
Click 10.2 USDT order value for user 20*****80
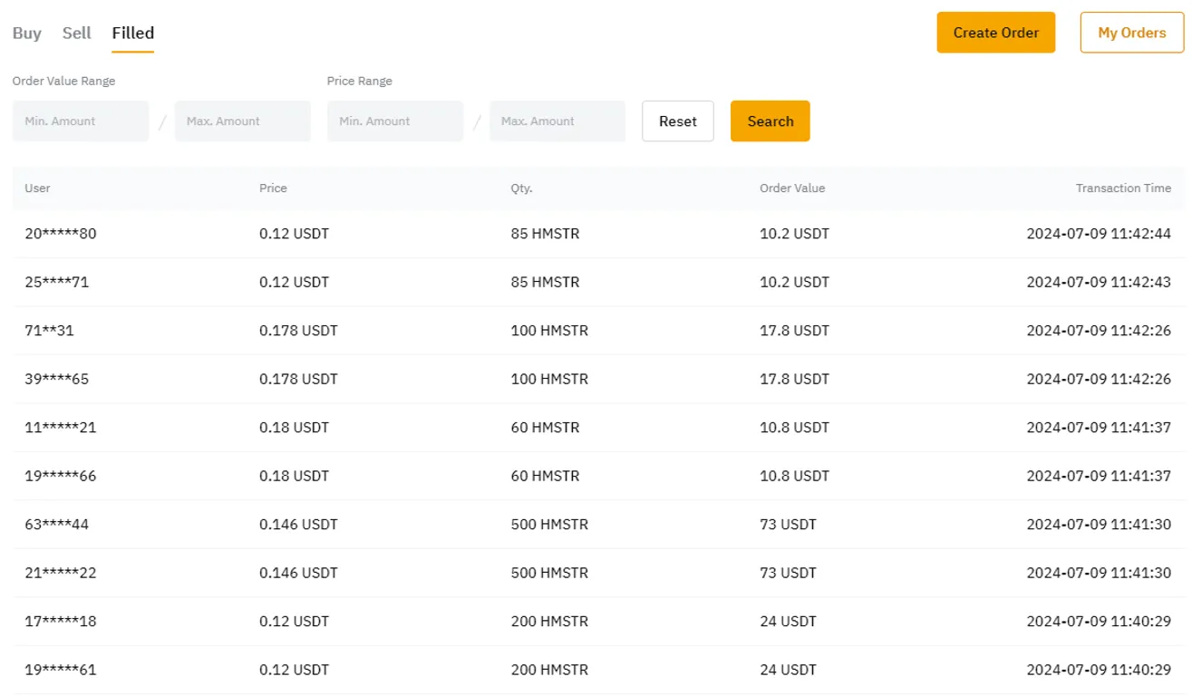pyautogui.click(x=794, y=234)
